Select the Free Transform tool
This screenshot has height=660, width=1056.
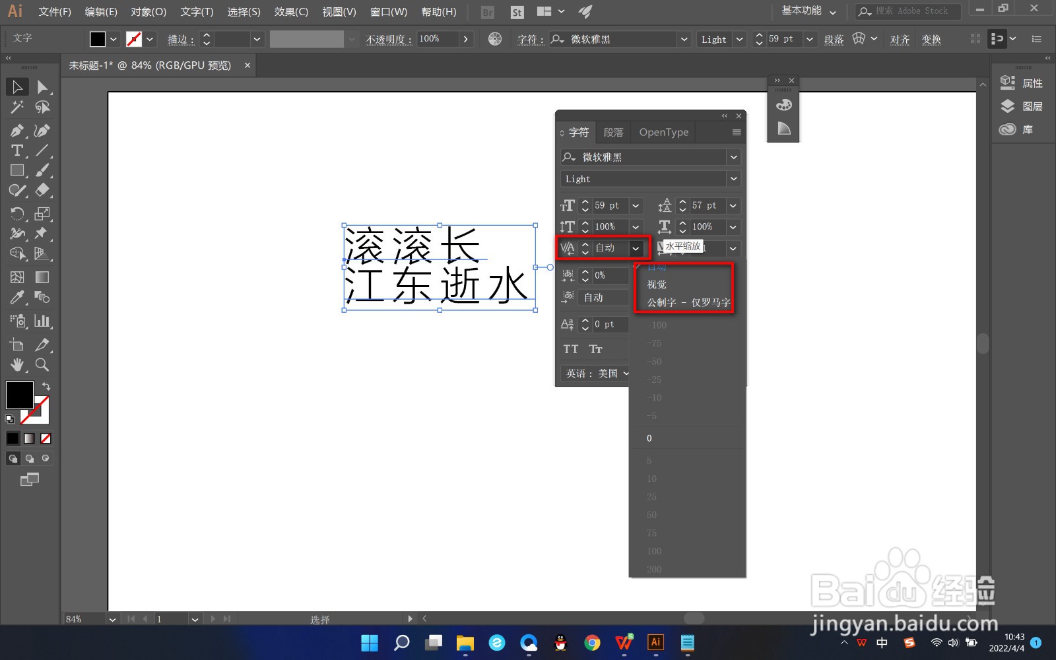click(42, 233)
